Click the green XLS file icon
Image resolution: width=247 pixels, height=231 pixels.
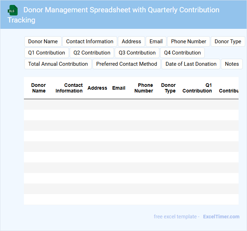click(x=13, y=10)
